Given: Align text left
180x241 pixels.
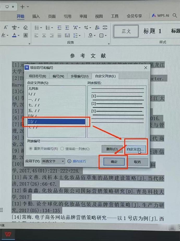Looking at the screenshot, I should [36, 36].
